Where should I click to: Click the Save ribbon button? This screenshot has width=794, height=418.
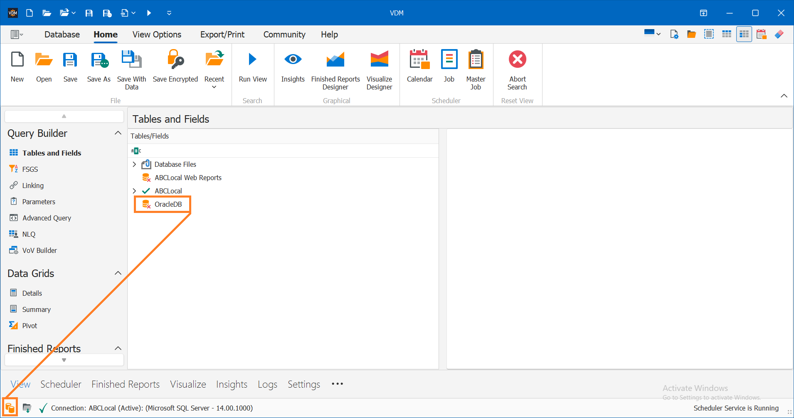(x=70, y=67)
